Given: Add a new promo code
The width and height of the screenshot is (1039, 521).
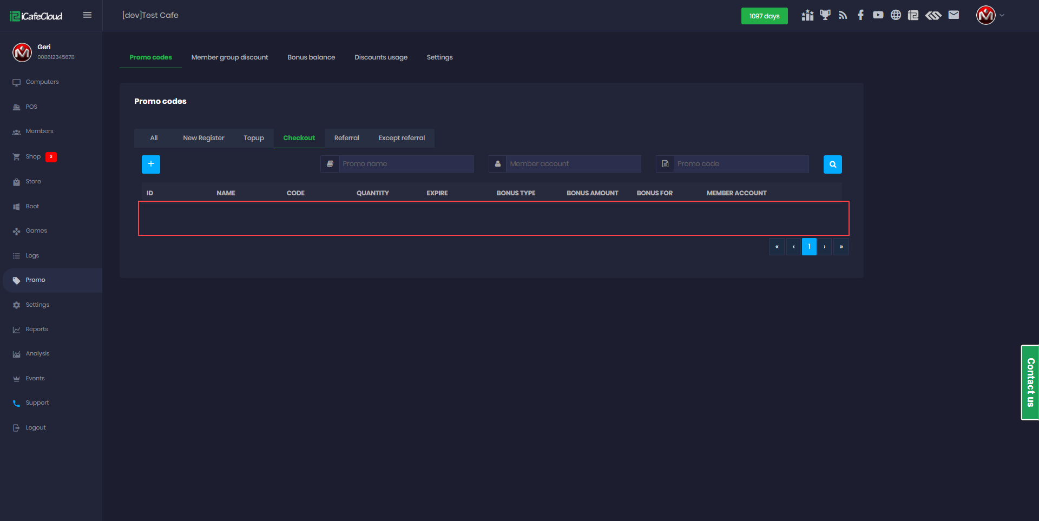Looking at the screenshot, I should tap(151, 164).
